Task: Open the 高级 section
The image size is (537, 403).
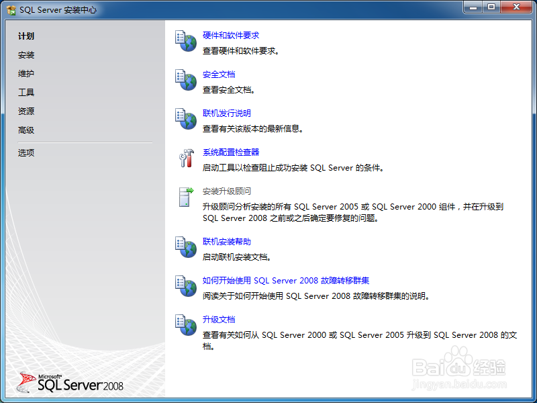Action: pyautogui.click(x=26, y=130)
